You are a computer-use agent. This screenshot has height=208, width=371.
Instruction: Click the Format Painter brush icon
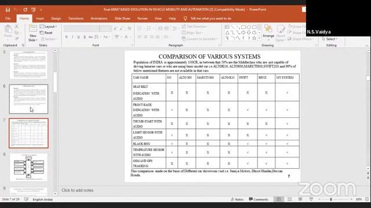(17, 39)
